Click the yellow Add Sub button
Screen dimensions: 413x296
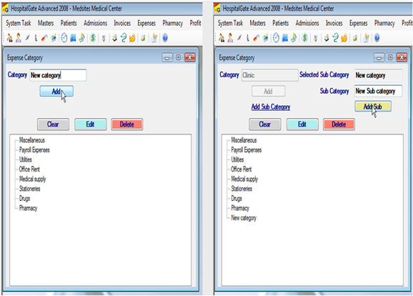[x=373, y=107]
